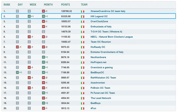
Task: Open NBCL - Natural Born Clockers League
Action: [x=111, y=37]
